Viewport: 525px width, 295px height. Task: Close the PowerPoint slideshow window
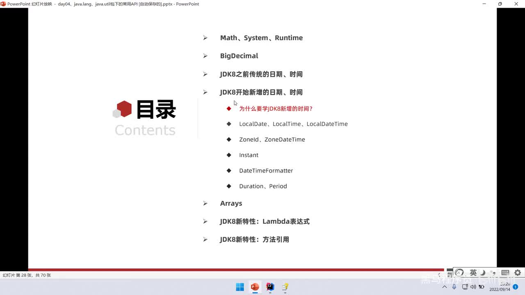[x=516, y=4]
